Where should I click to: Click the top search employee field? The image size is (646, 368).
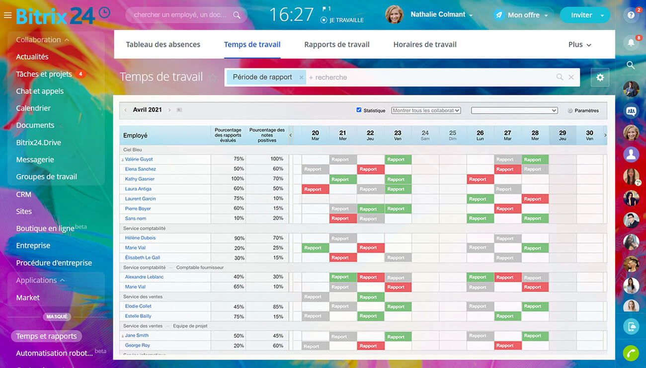point(181,15)
